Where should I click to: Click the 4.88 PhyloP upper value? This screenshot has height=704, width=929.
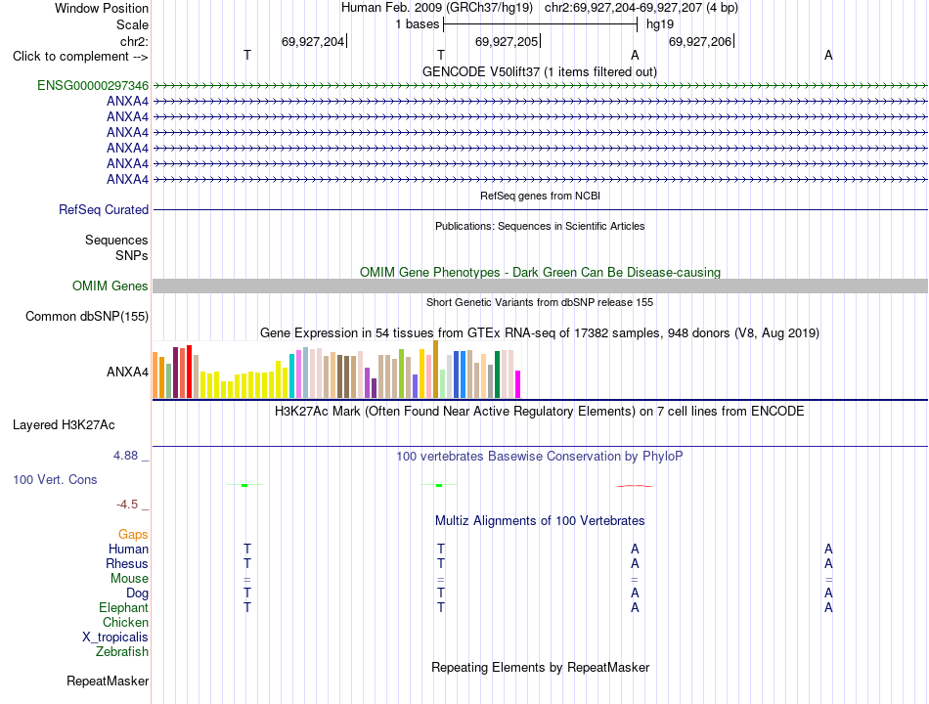[125, 456]
